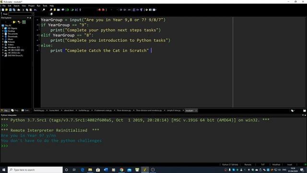Open the Project menu
This screenshot has height=173, width=307.
(31, 6)
